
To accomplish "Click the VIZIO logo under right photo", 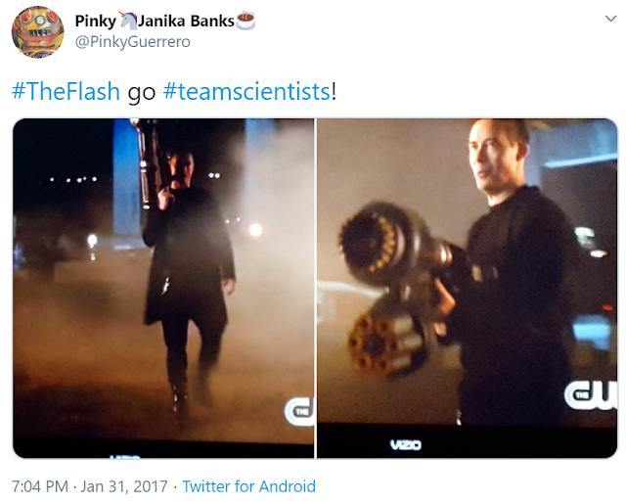I will click(x=405, y=444).
